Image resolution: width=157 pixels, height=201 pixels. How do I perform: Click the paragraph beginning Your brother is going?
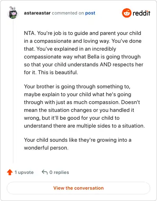click(84, 106)
